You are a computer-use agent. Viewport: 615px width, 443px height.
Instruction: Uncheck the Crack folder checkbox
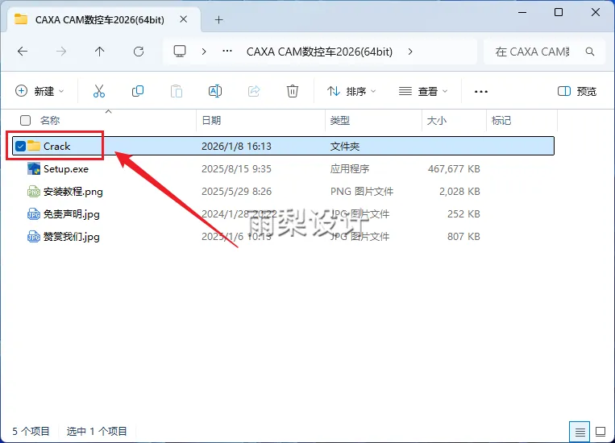click(20, 147)
